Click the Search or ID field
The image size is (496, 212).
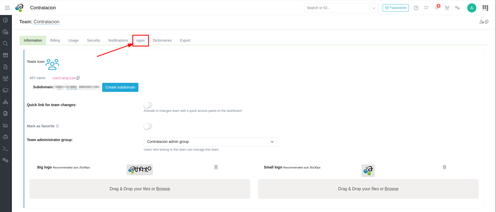coord(336,8)
